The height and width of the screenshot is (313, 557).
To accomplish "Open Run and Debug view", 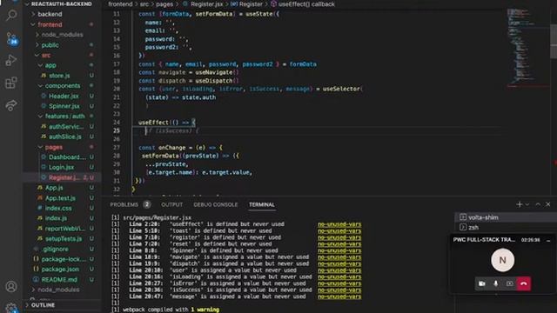I will (x=11, y=60).
